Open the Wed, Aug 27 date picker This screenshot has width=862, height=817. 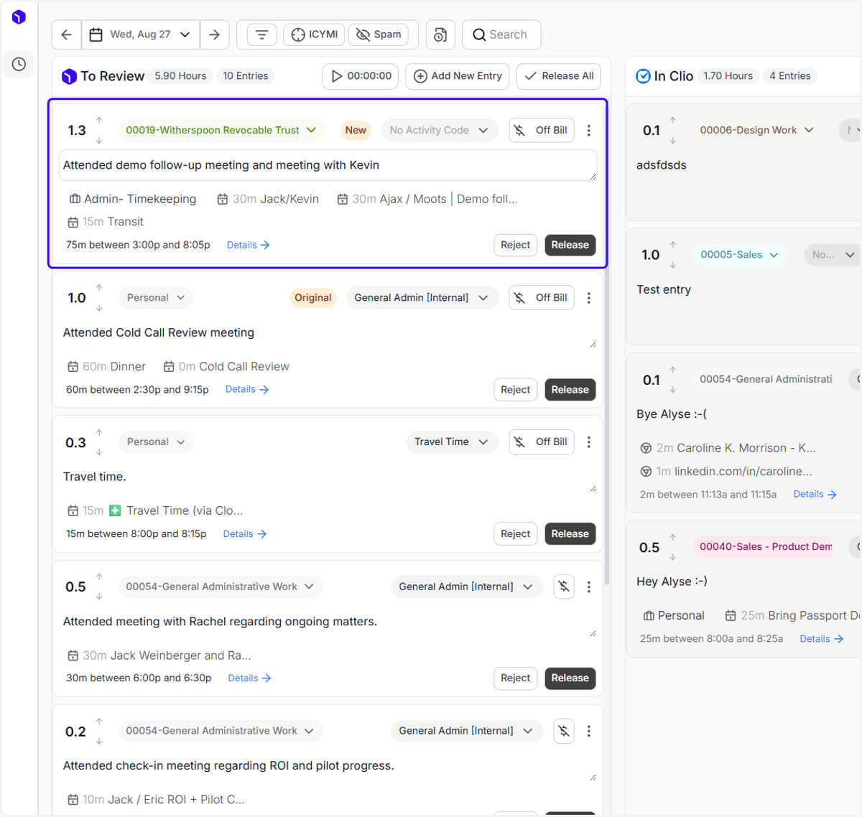140,34
